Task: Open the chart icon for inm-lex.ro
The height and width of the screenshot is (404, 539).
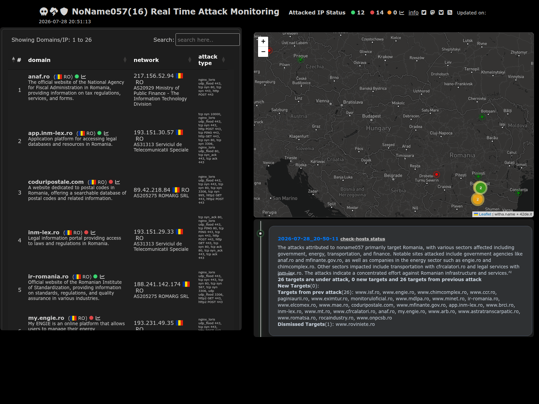Action: pos(93,233)
